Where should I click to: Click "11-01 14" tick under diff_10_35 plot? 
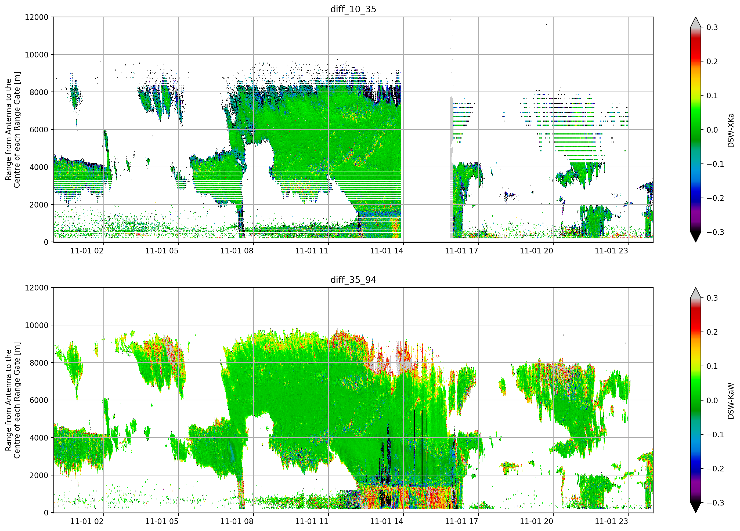(x=387, y=251)
